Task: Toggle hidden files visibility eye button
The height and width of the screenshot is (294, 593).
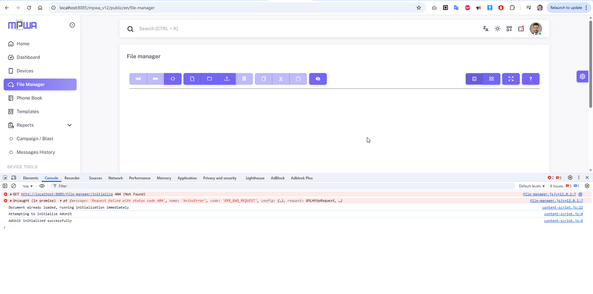Action: coord(318,79)
